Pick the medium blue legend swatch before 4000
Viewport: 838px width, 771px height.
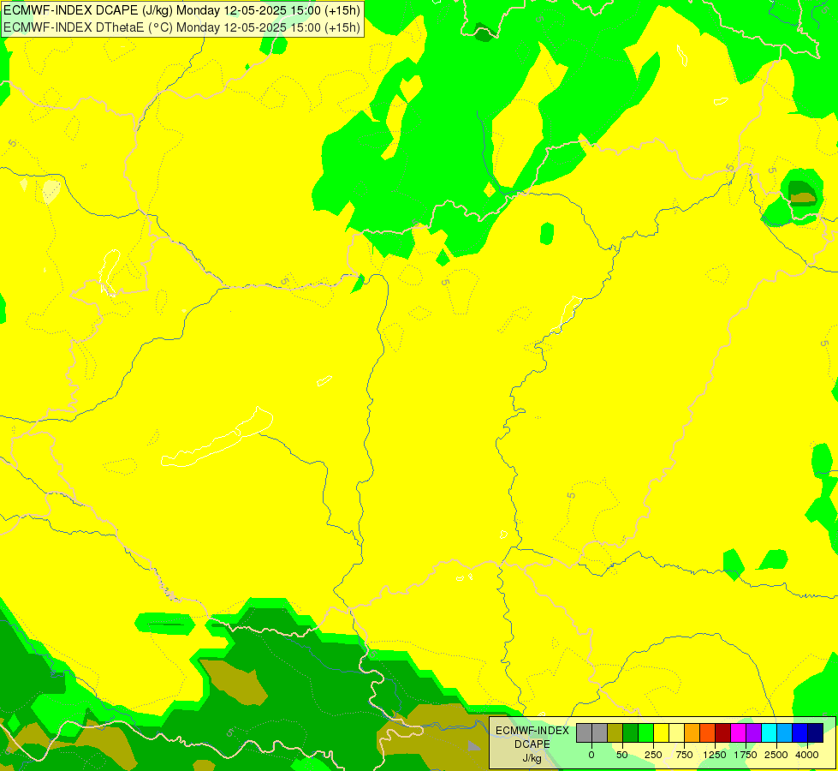(x=800, y=733)
